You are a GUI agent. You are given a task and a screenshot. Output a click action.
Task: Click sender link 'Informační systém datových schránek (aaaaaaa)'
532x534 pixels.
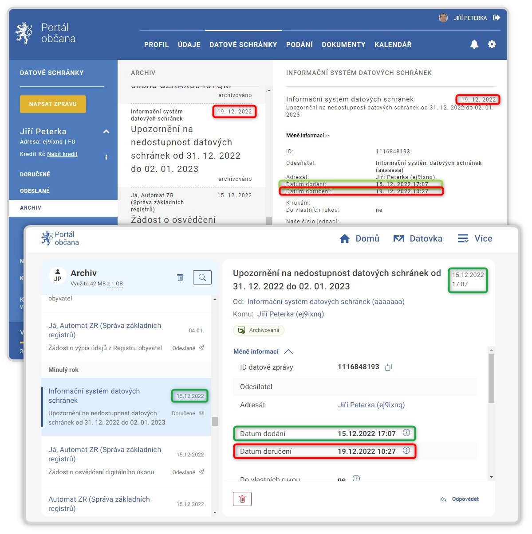click(326, 302)
